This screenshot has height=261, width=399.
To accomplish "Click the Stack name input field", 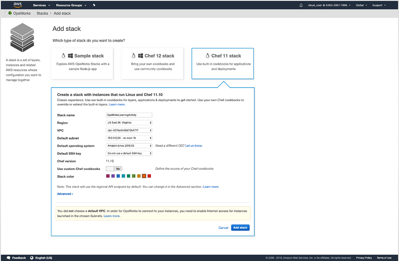I will pos(129,115).
